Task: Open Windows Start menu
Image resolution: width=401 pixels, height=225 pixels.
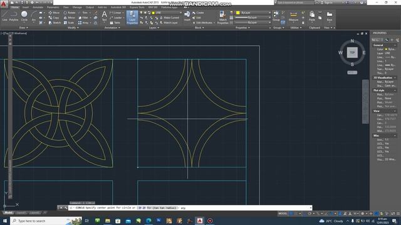Action: tap(5, 221)
